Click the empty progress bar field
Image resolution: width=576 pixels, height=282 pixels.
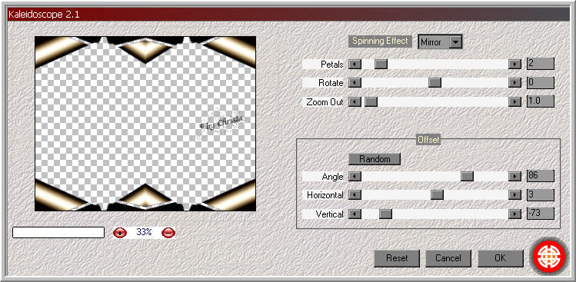58,232
